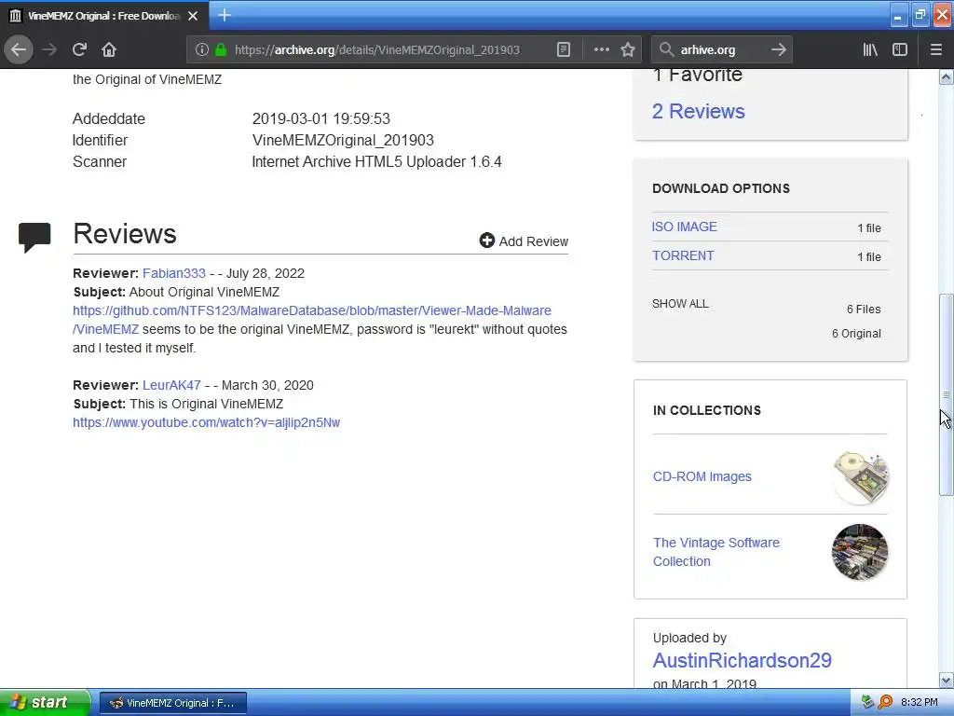
Task: Click the scrollbar up arrow
Action: (946, 76)
